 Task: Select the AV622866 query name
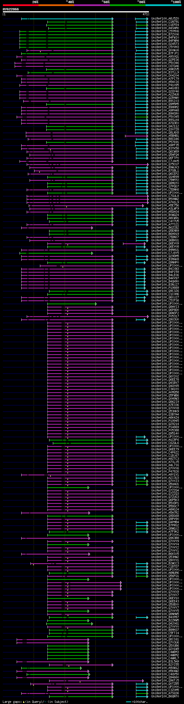coord(11,9)
